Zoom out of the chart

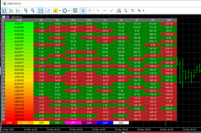(x=33, y=11)
